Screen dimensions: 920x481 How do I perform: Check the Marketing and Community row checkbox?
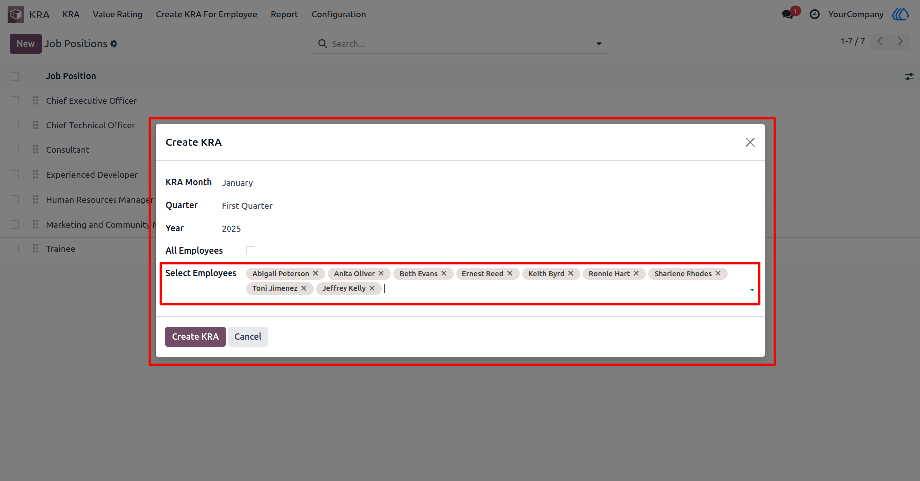pos(14,225)
